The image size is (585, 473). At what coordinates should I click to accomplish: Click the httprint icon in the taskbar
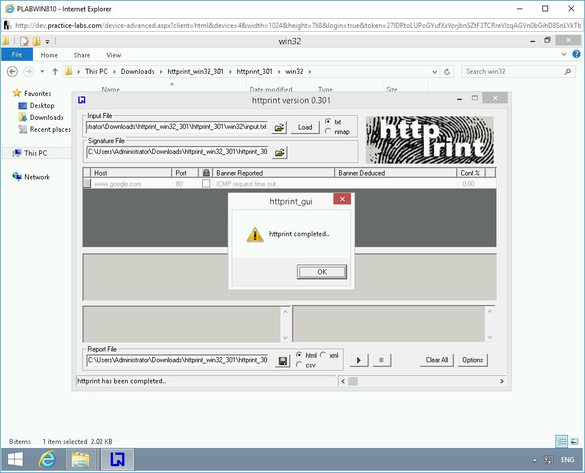pyautogui.click(x=117, y=459)
